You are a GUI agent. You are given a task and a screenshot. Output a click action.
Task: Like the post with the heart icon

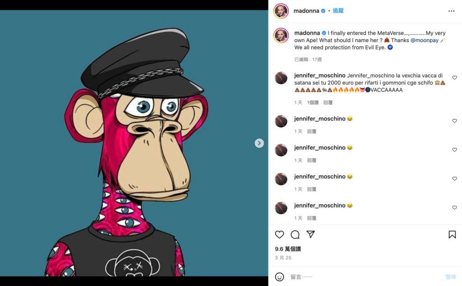(280, 235)
